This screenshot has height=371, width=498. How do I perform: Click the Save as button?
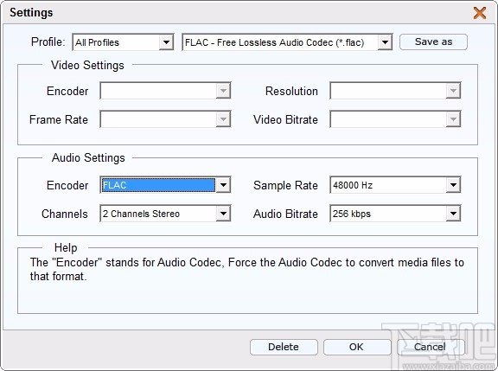tap(433, 42)
